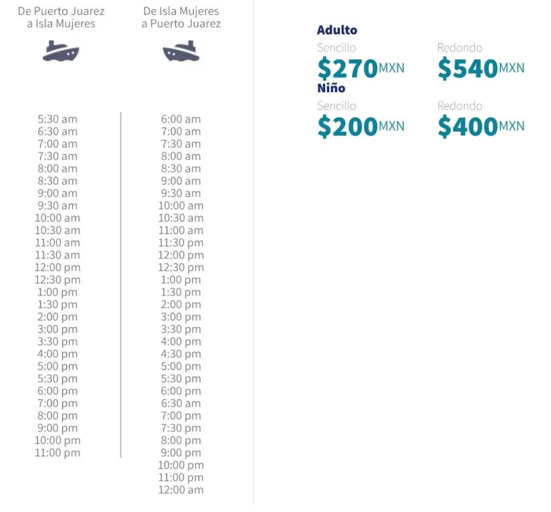Select the 10:00 pm Isla Mujeres departure
This screenshot has height=512, width=551.
coord(181,465)
